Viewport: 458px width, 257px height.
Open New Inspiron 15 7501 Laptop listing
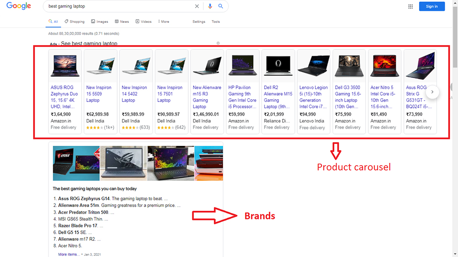coord(170,94)
